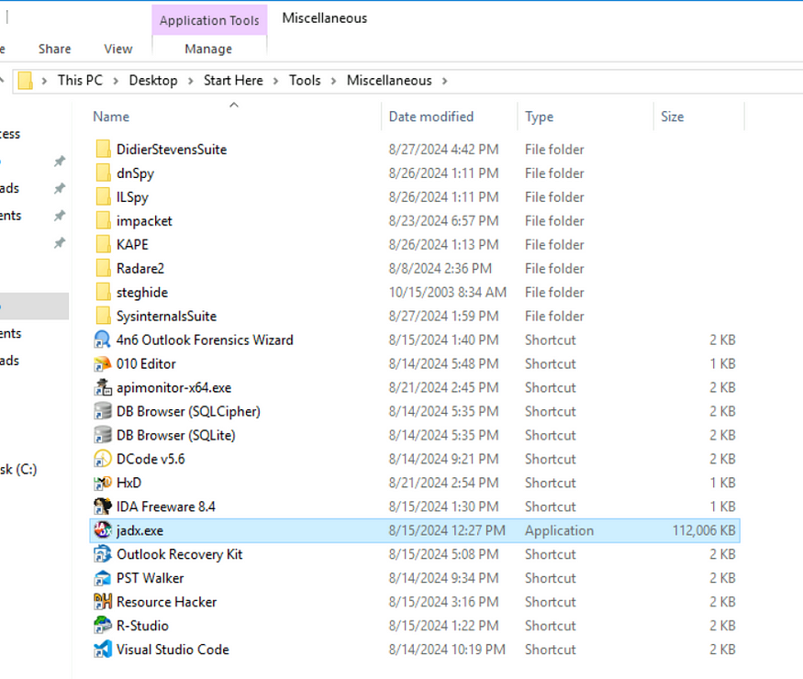Image resolution: width=803 pixels, height=679 pixels.
Task: Click the '8/14/2024 10:19 PM' date cell
Action: (447, 650)
